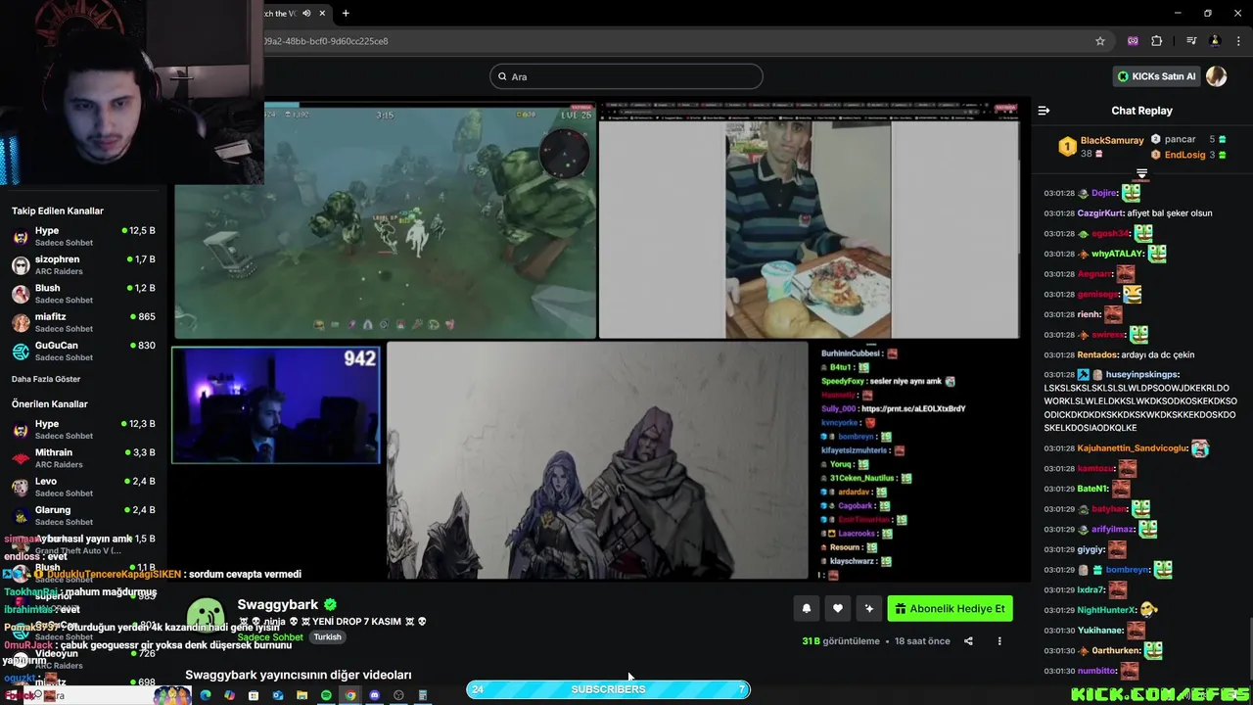Open the Calculator app from taskbar

coord(423,695)
